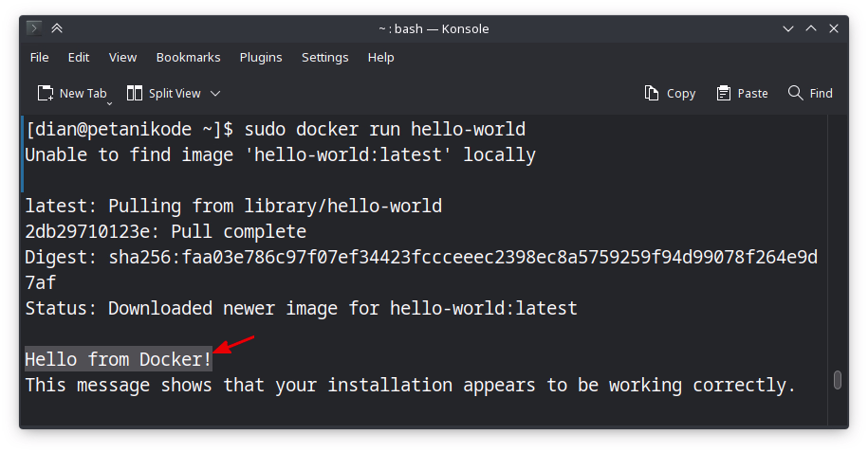Open the Bookmarks menu
The width and height of the screenshot is (868, 452).
coord(188,58)
